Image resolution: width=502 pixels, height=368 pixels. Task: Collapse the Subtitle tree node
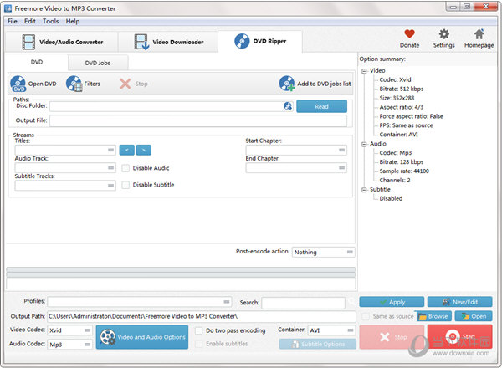pos(364,190)
